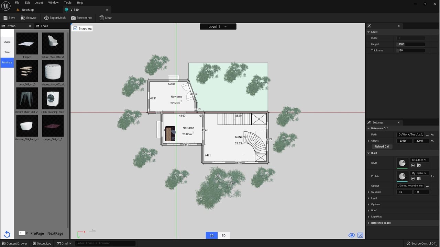Open the Content Drawer

pos(14,243)
